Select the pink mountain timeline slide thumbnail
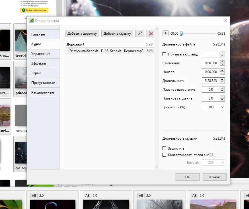249x209 pixels. (213, 204)
